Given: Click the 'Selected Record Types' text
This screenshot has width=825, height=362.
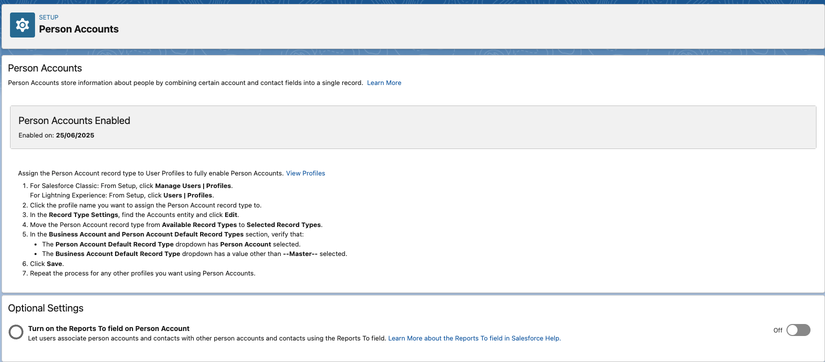Looking at the screenshot, I should point(284,225).
